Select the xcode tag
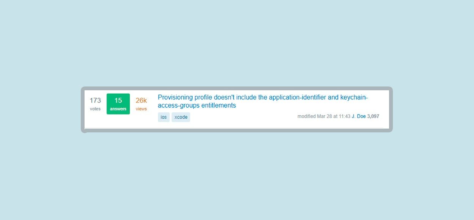 click(x=181, y=117)
